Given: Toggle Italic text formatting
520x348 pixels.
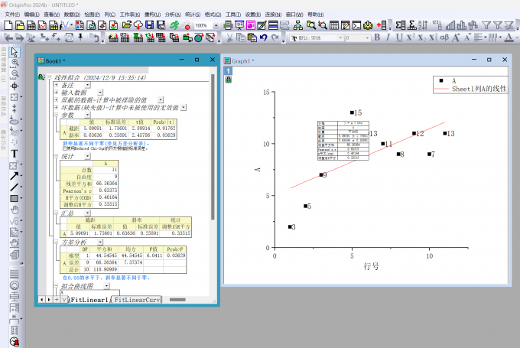Looking at the screenshot, I should [388, 37].
